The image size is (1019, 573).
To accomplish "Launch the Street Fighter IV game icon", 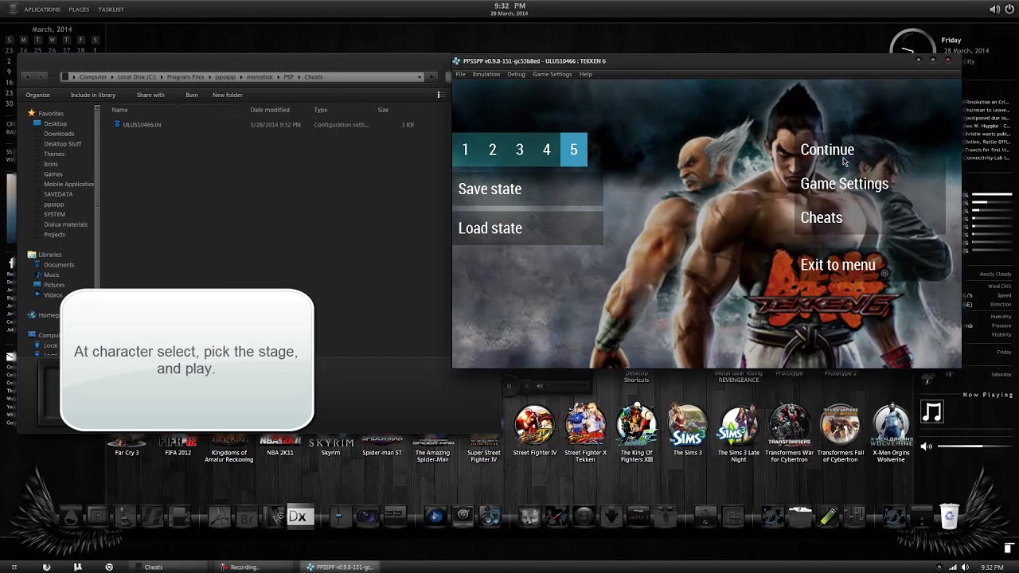I will (x=534, y=425).
